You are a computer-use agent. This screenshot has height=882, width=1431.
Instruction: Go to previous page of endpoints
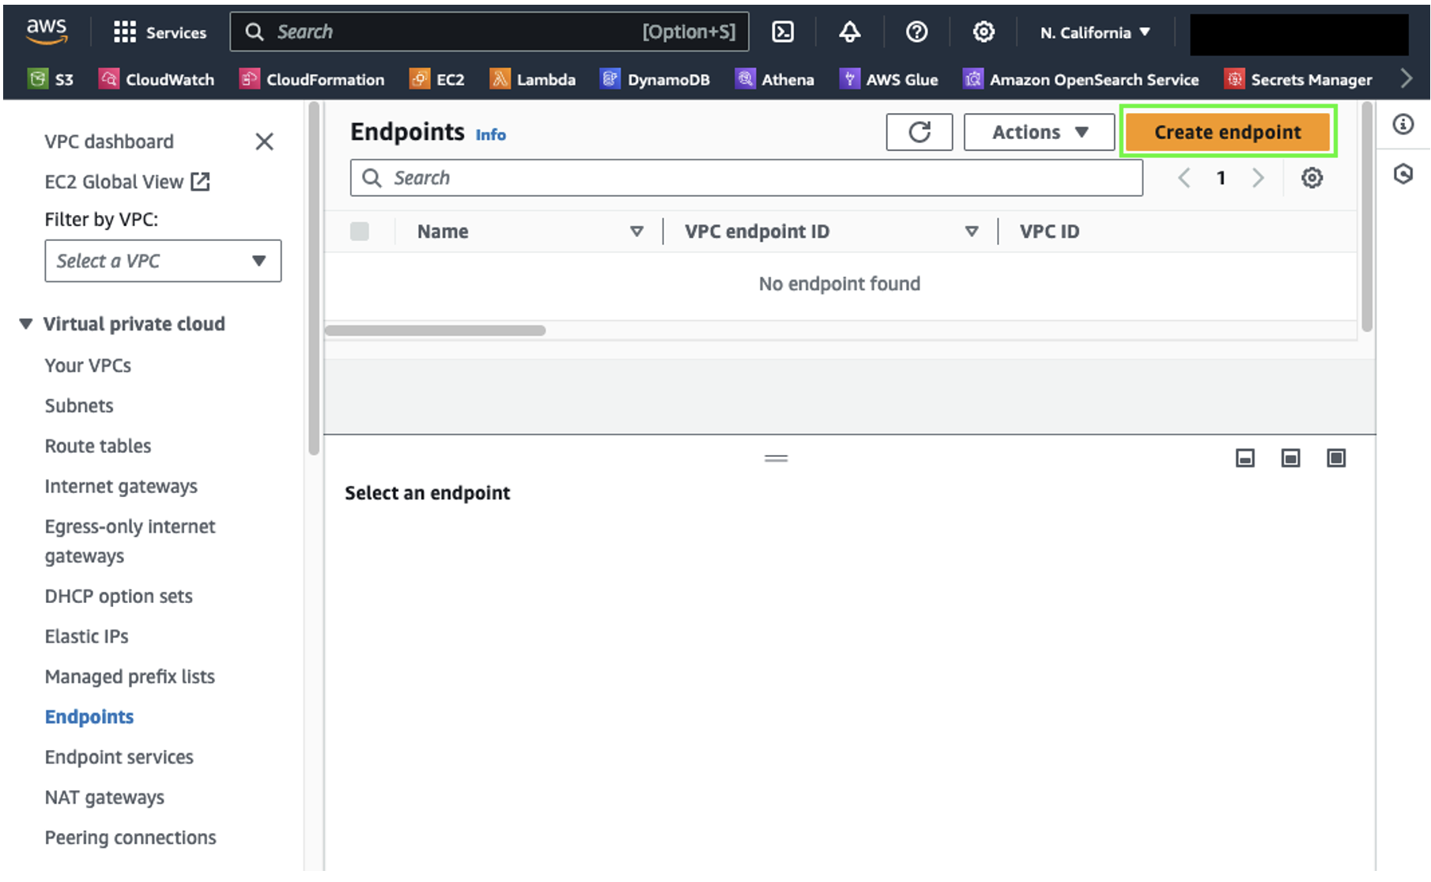coord(1184,178)
